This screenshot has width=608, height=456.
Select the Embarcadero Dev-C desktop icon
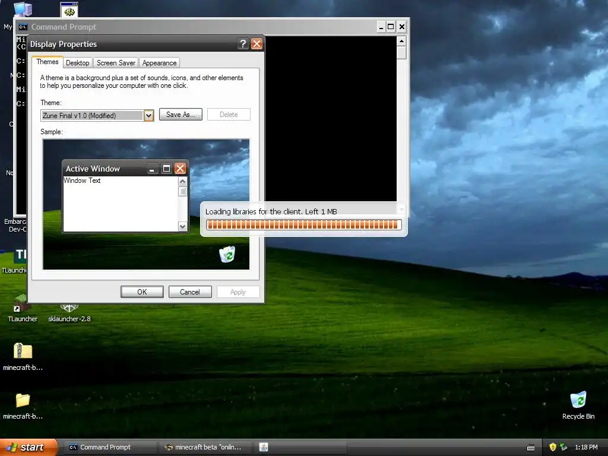click(x=15, y=225)
